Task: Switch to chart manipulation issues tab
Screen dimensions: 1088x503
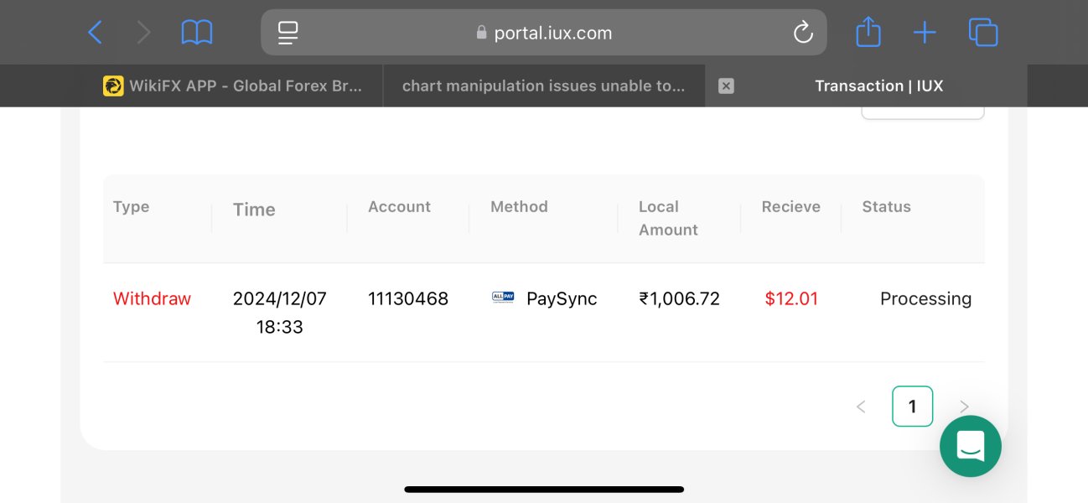Action: tap(543, 86)
